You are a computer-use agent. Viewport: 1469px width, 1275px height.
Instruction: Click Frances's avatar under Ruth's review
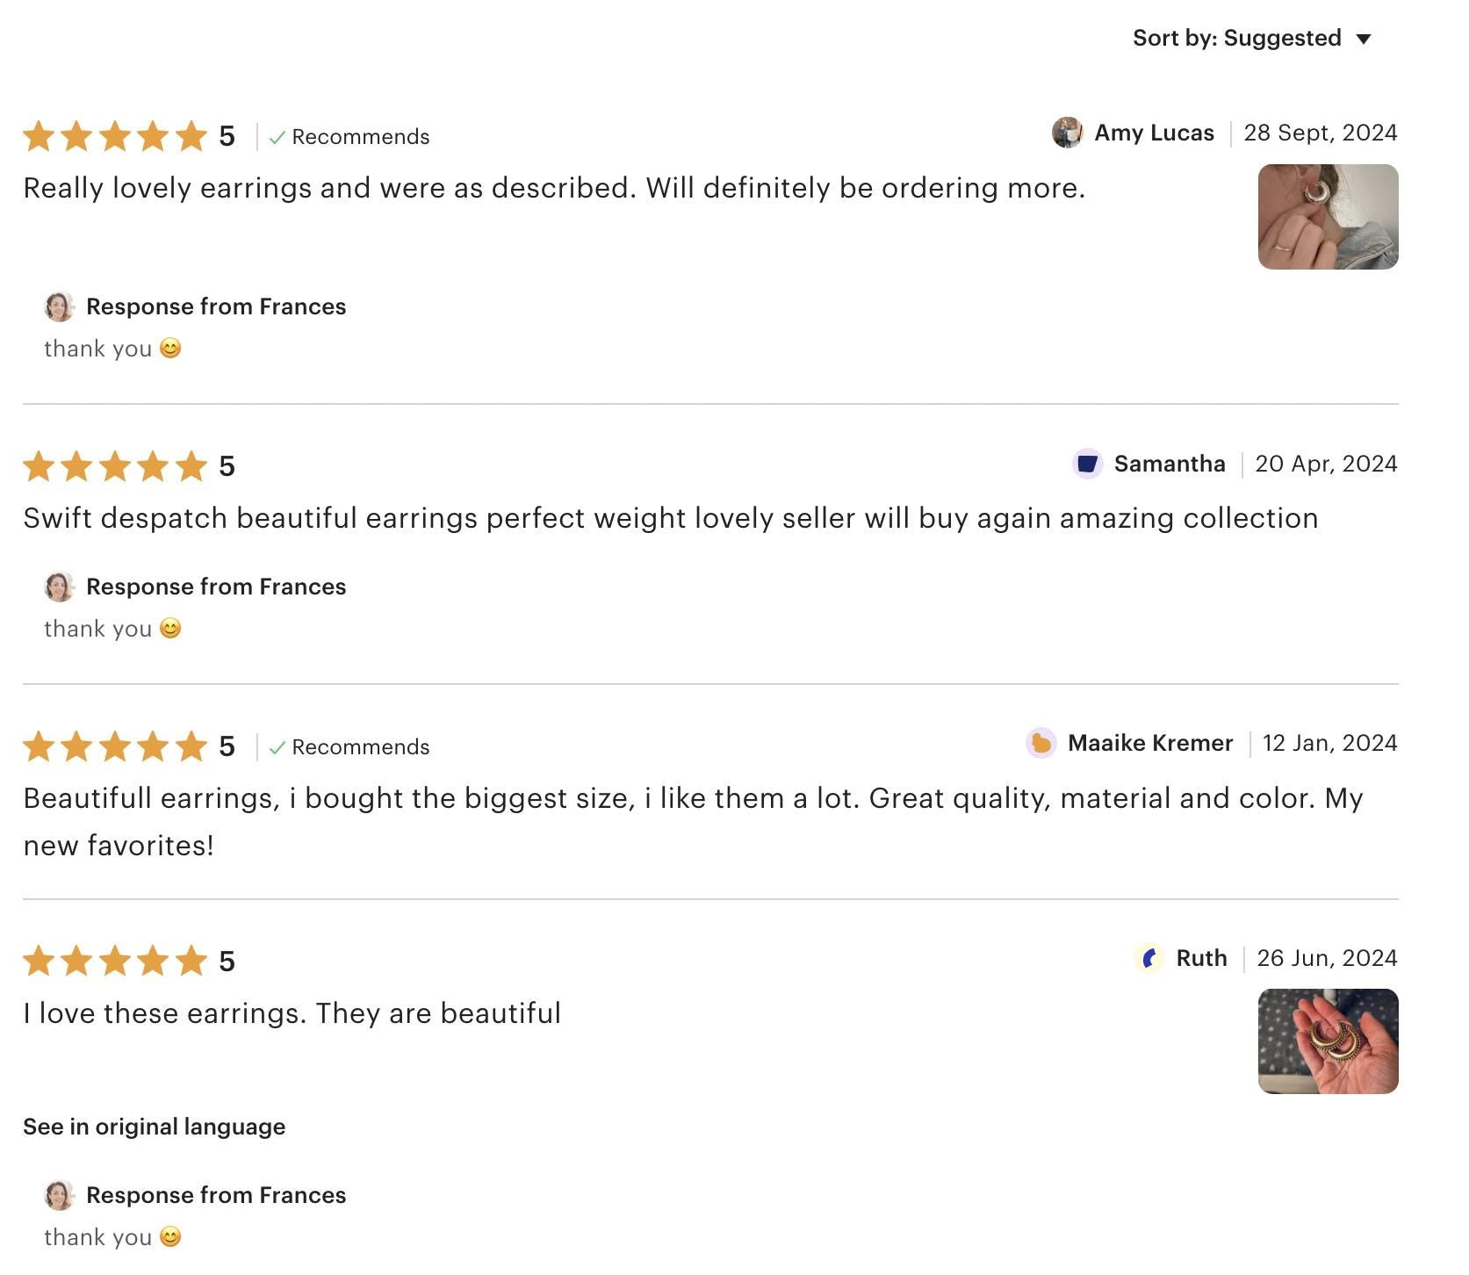[x=60, y=1195]
